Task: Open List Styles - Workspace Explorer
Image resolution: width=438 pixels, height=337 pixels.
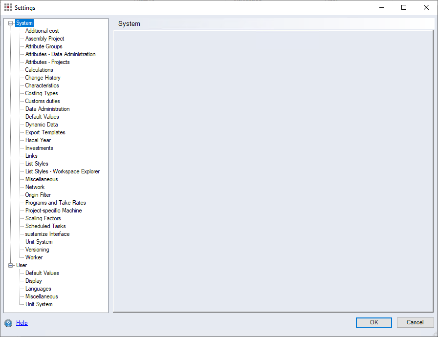Action: tap(62, 171)
